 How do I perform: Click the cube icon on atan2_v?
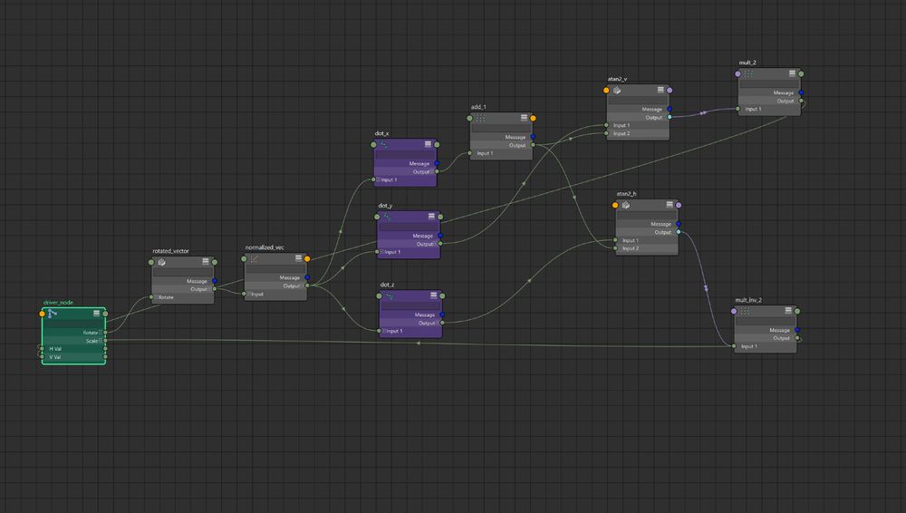[616, 91]
